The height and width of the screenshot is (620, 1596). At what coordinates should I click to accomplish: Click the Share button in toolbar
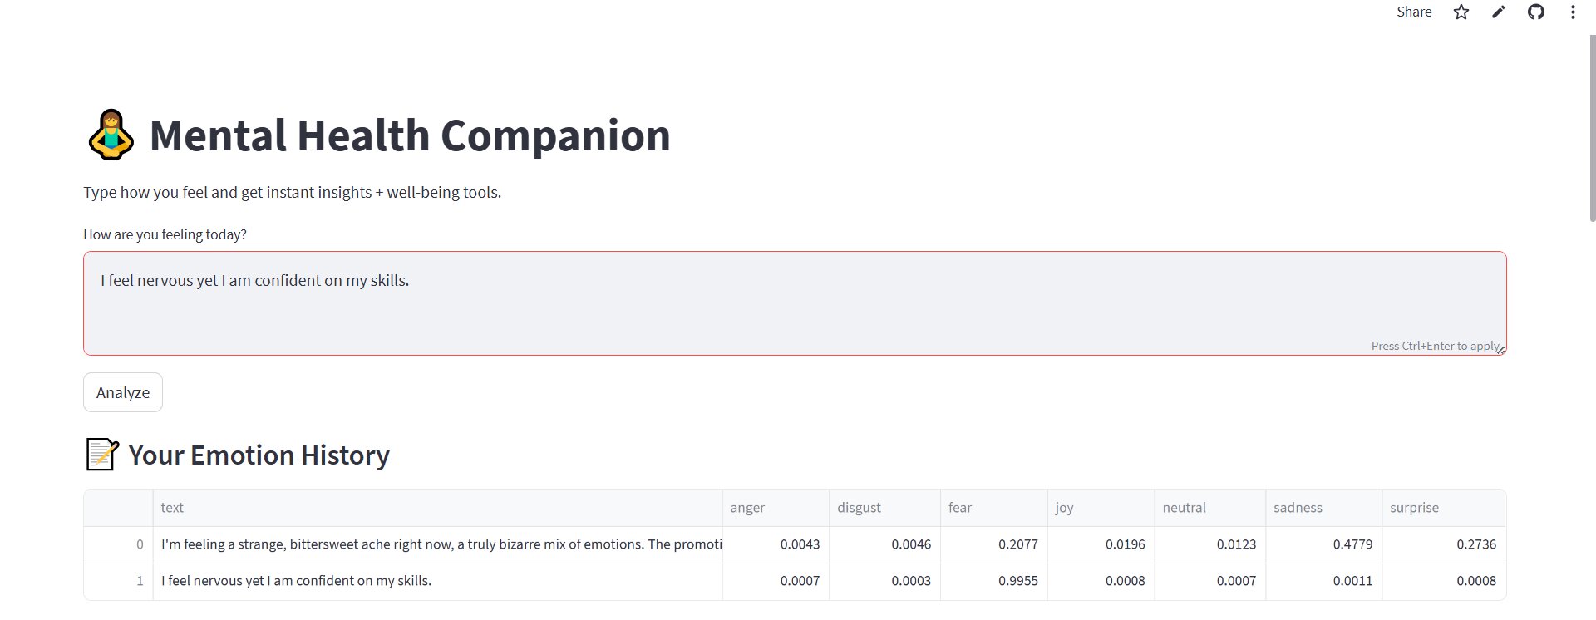(1413, 12)
